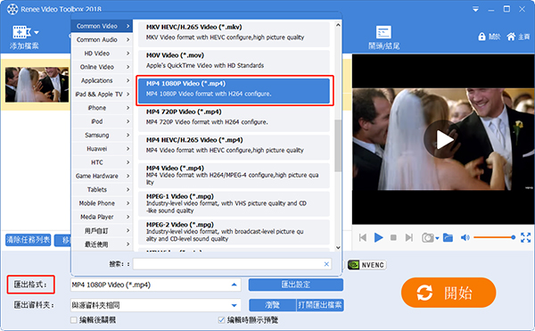
Task: Choose MP4 720P Video format
Action: click(234, 118)
